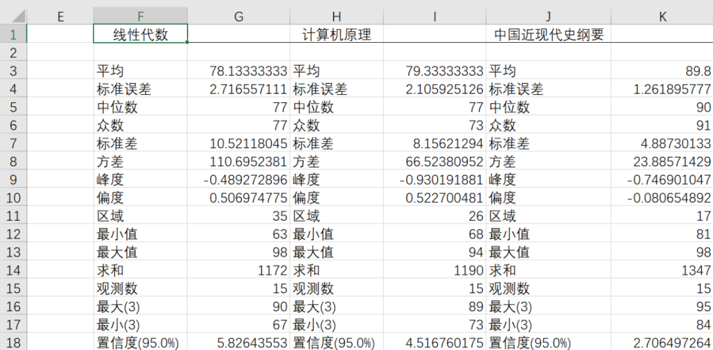
Task: Click value 8.15621294
Action: (448, 144)
